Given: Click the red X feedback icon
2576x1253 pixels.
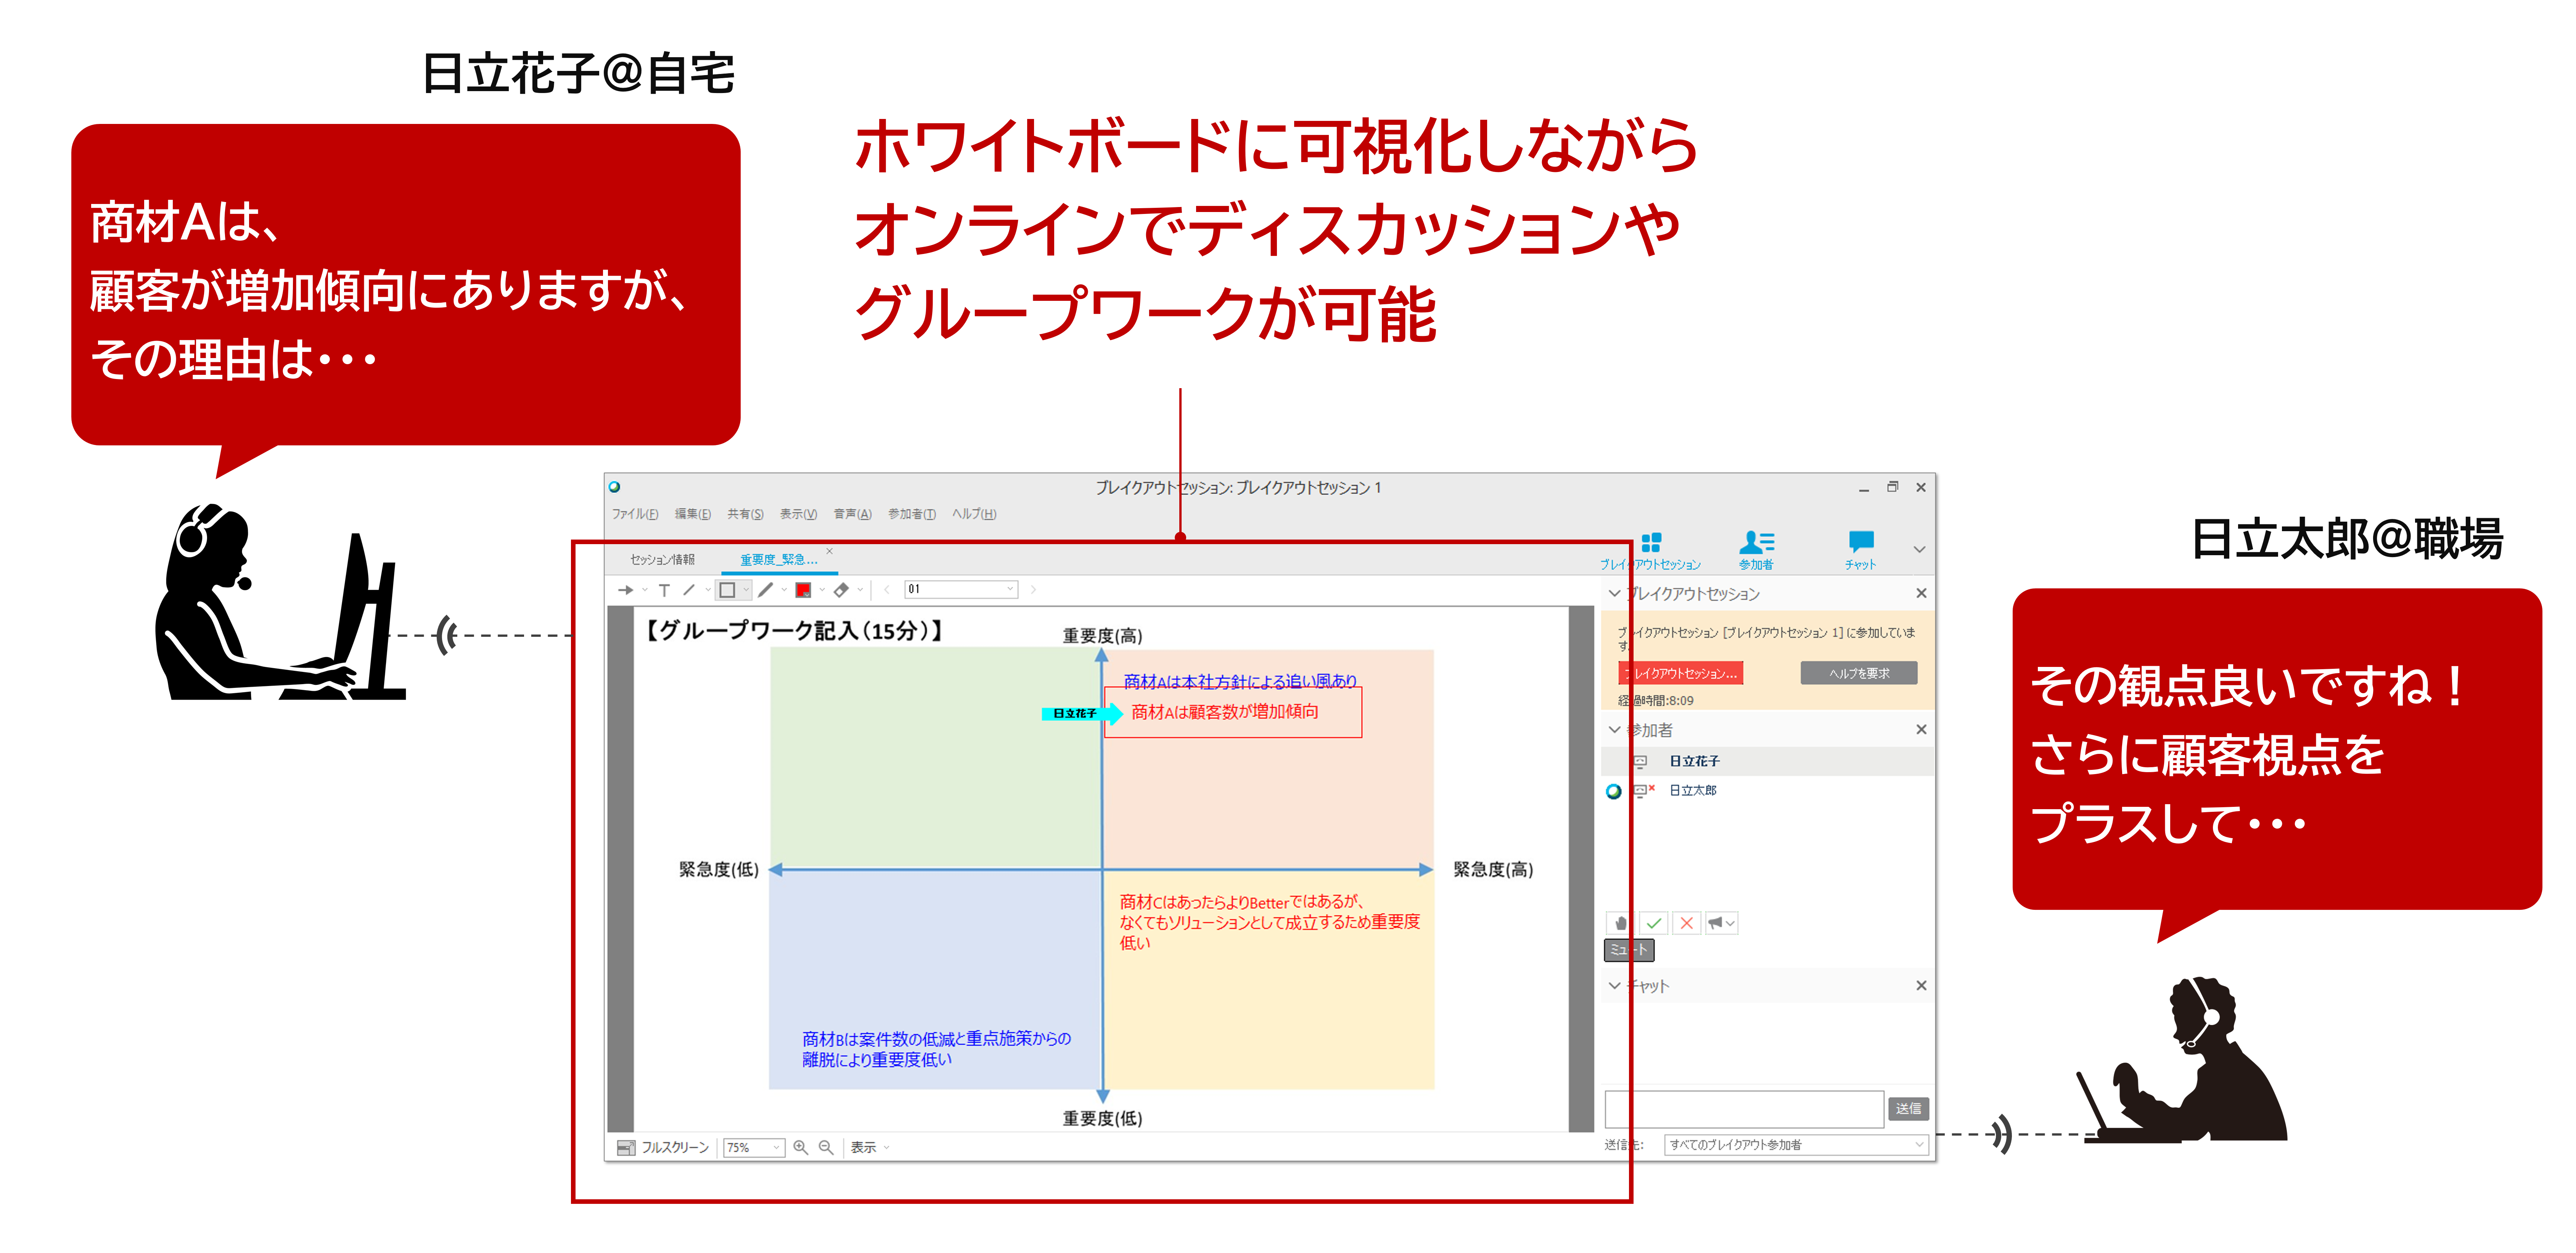Looking at the screenshot, I should pos(1687,923).
